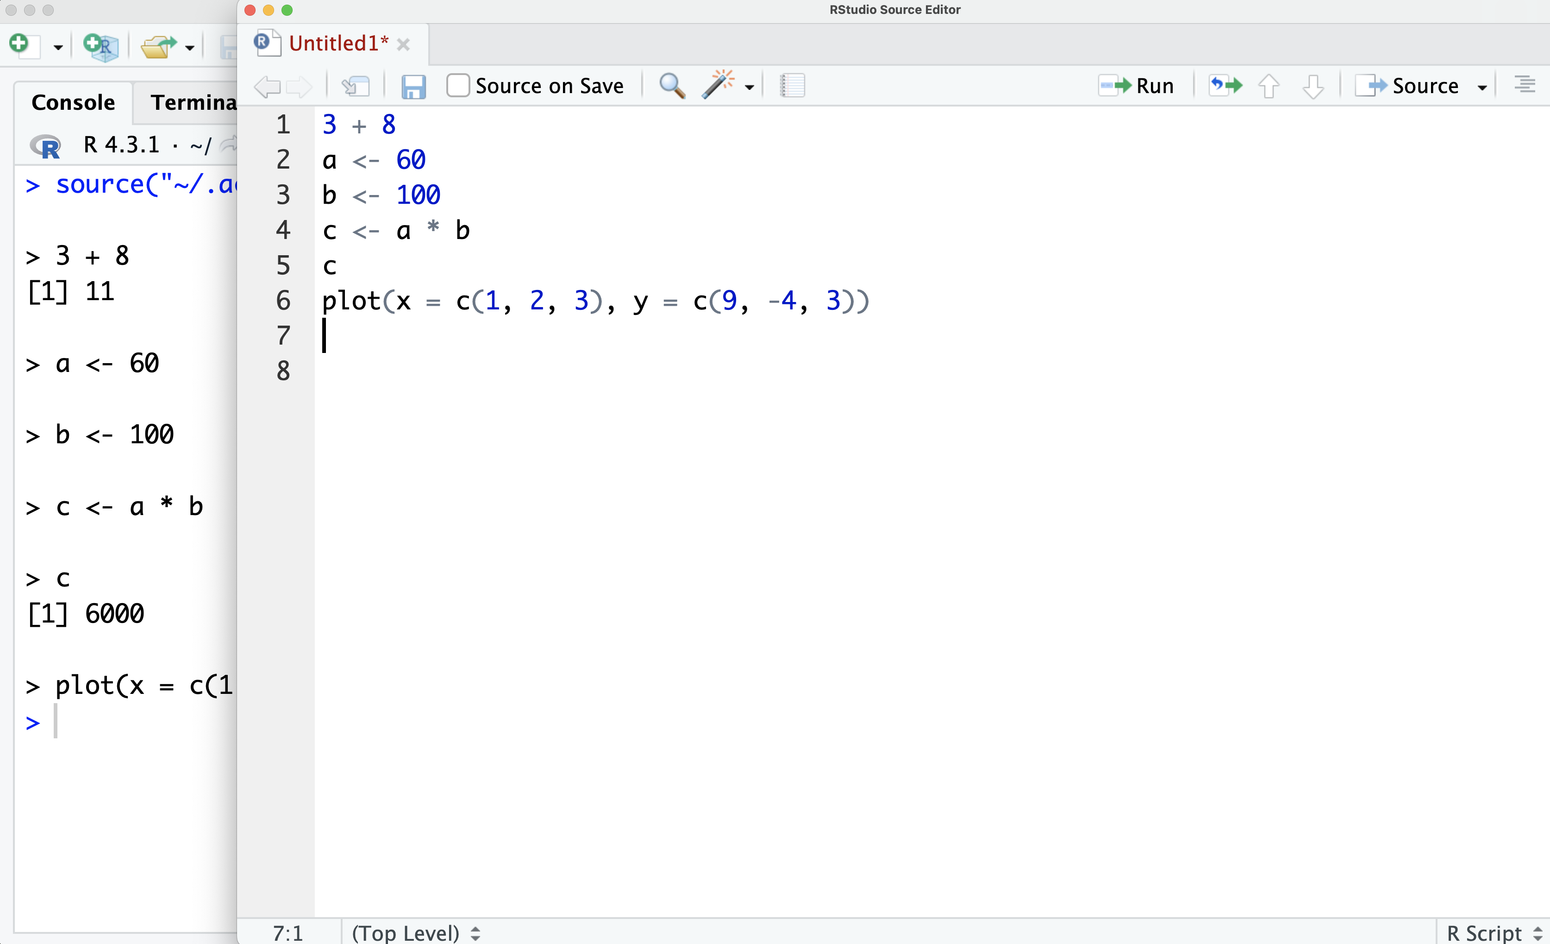Screen dimensions: 1550x944
Task: Click the plot() call on line 6
Action: pos(596,301)
